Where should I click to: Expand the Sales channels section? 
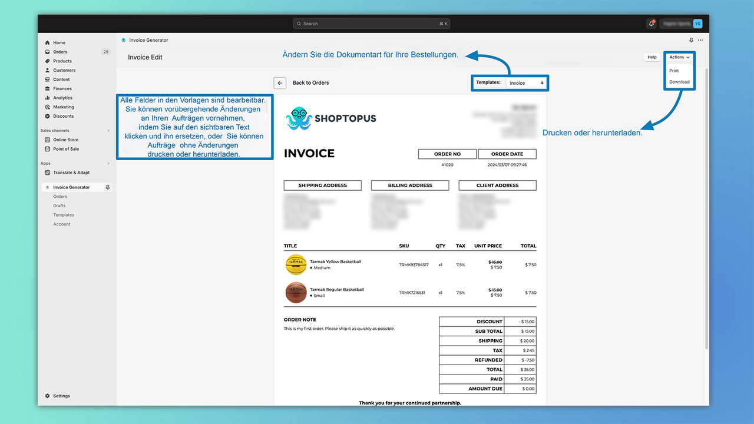108,131
